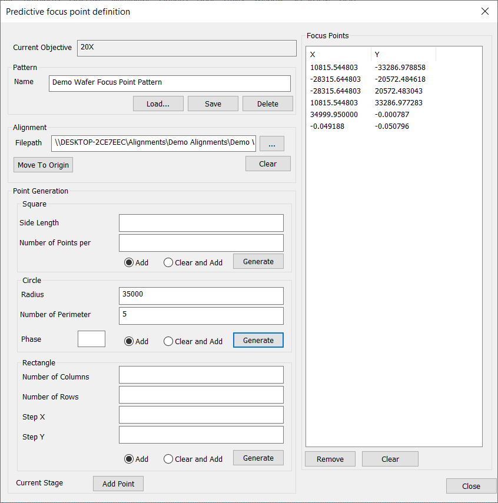498x503 pixels.
Task: Click the X column header
Action: pos(338,55)
